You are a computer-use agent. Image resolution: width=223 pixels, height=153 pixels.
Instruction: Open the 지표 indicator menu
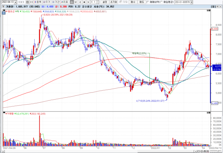[x=65, y=2]
